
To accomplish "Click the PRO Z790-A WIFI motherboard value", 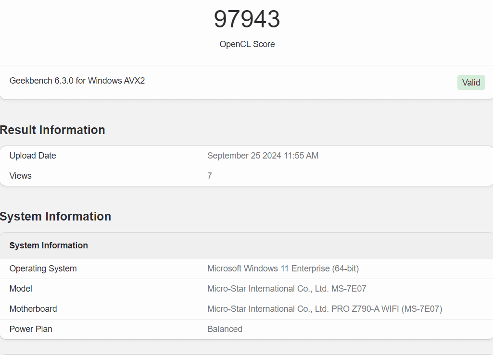I will tap(325, 309).
